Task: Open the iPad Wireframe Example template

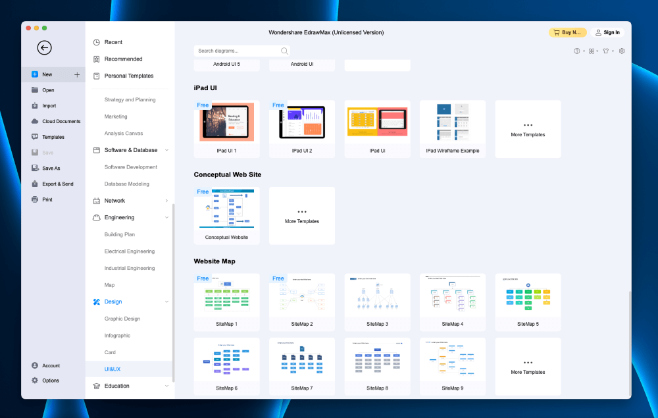Action: (453, 129)
